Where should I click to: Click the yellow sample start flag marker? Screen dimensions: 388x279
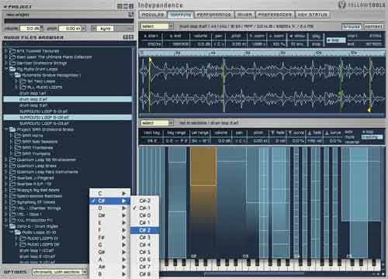(151, 60)
